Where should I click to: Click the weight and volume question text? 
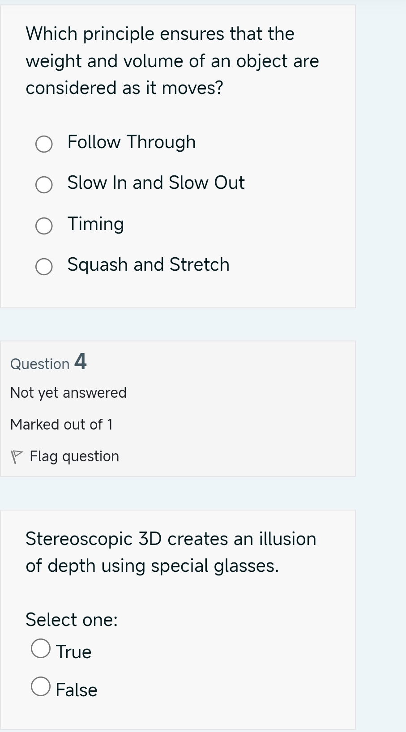coord(172,61)
